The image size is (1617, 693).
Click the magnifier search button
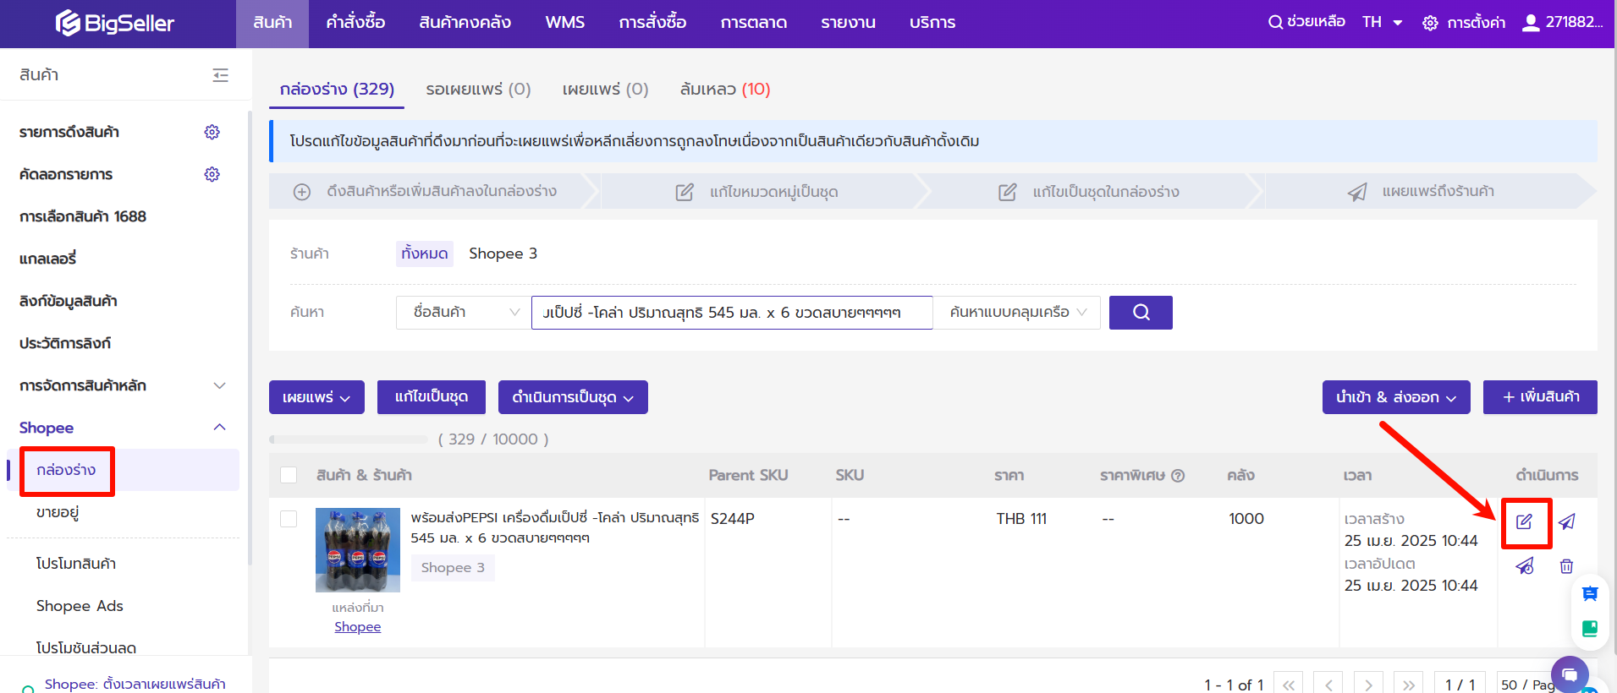point(1141,313)
